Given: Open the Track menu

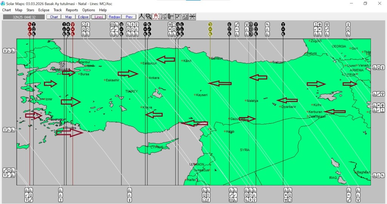Looking at the screenshot, I should 57,10.
